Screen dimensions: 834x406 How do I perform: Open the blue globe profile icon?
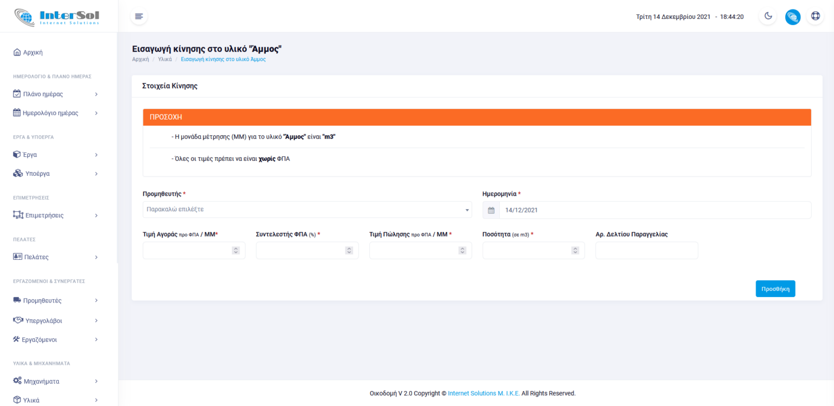coord(792,17)
